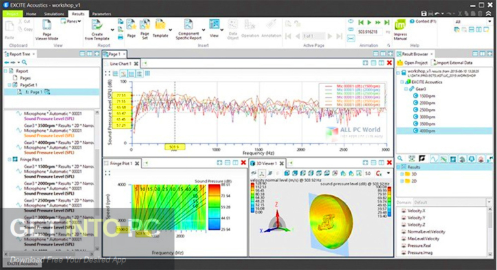Click the search icon in Report Tree

click(x=25, y=63)
